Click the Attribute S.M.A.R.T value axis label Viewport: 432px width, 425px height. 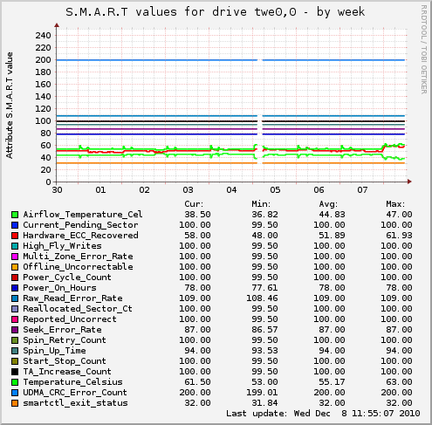click(10, 106)
